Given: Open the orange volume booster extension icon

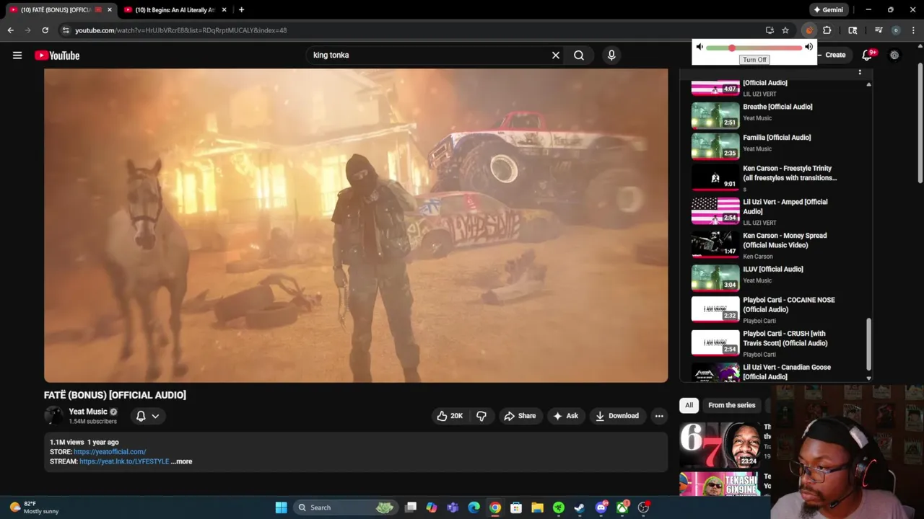Looking at the screenshot, I should tap(808, 30).
